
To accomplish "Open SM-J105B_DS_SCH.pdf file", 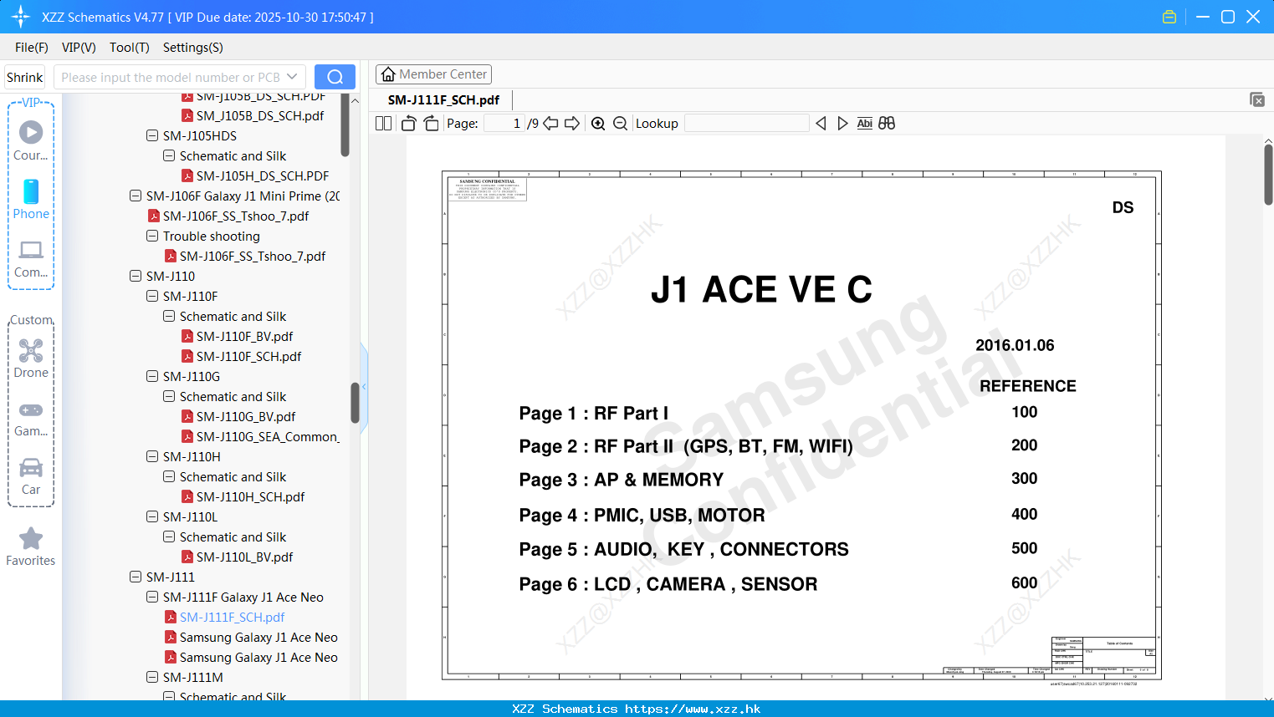I will 260,115.
